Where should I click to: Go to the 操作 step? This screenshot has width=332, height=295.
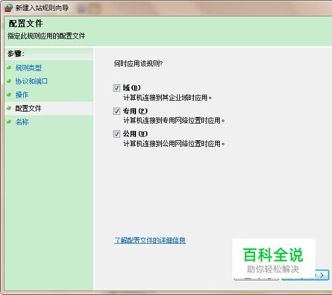click(x=22, y=95)
